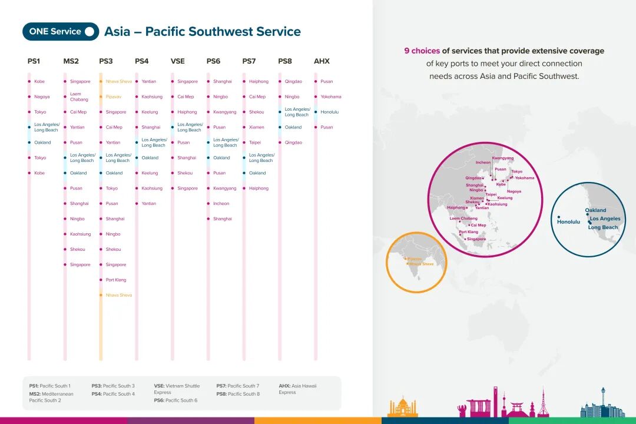Screen dimensions: 636x424
Task: Click the Oakland marker on the Pacific map
Action: click(587, 214)
